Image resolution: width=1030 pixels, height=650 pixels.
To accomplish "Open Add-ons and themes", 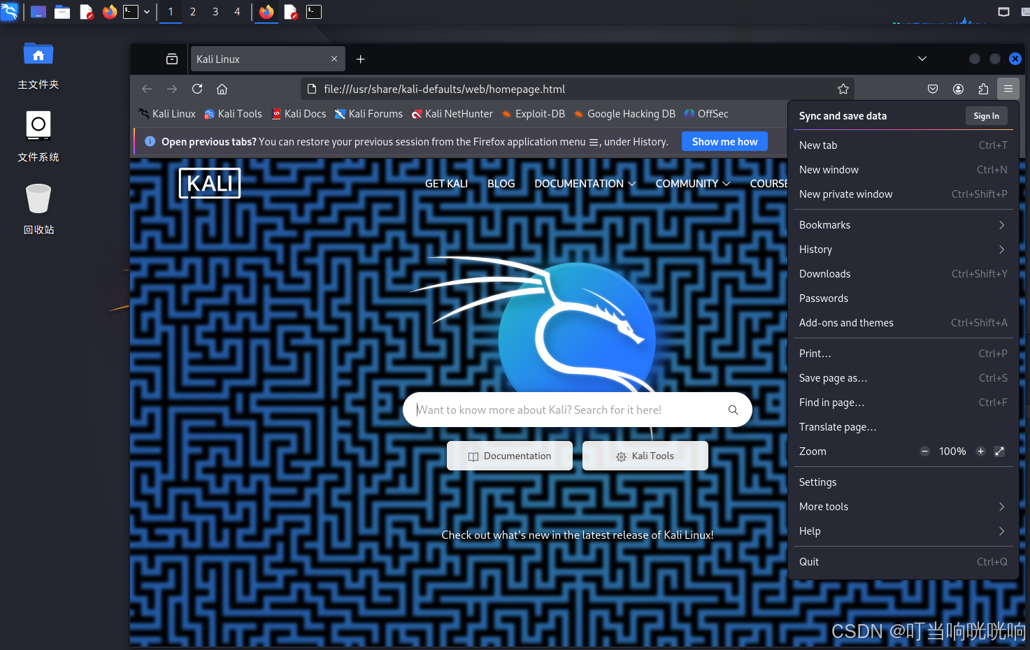I will pos(903,323).
